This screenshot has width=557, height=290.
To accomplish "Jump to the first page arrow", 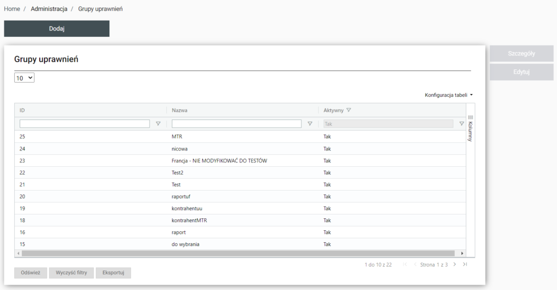I will click(x=405, y=264).
